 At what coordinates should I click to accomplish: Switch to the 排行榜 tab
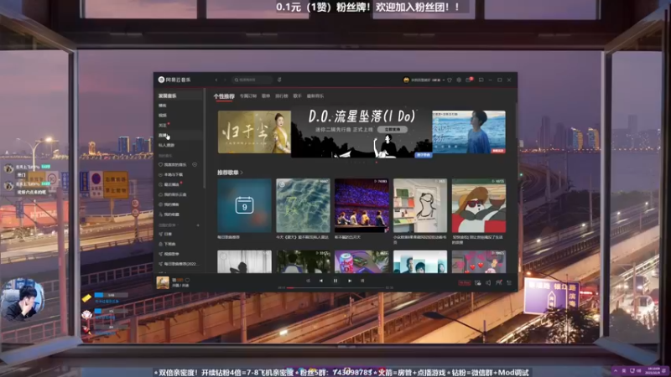[x=282, y=96]
